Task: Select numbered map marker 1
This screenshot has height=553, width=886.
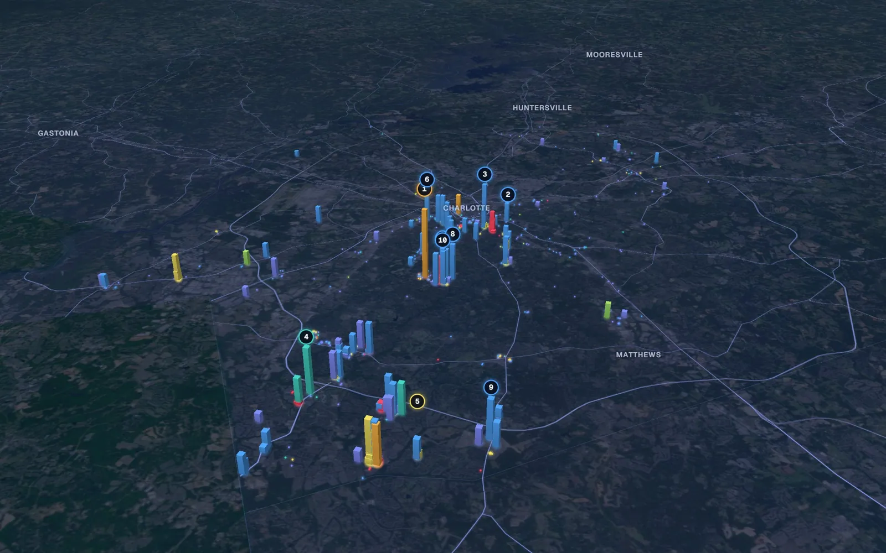Action: click(x=423, y=191)
